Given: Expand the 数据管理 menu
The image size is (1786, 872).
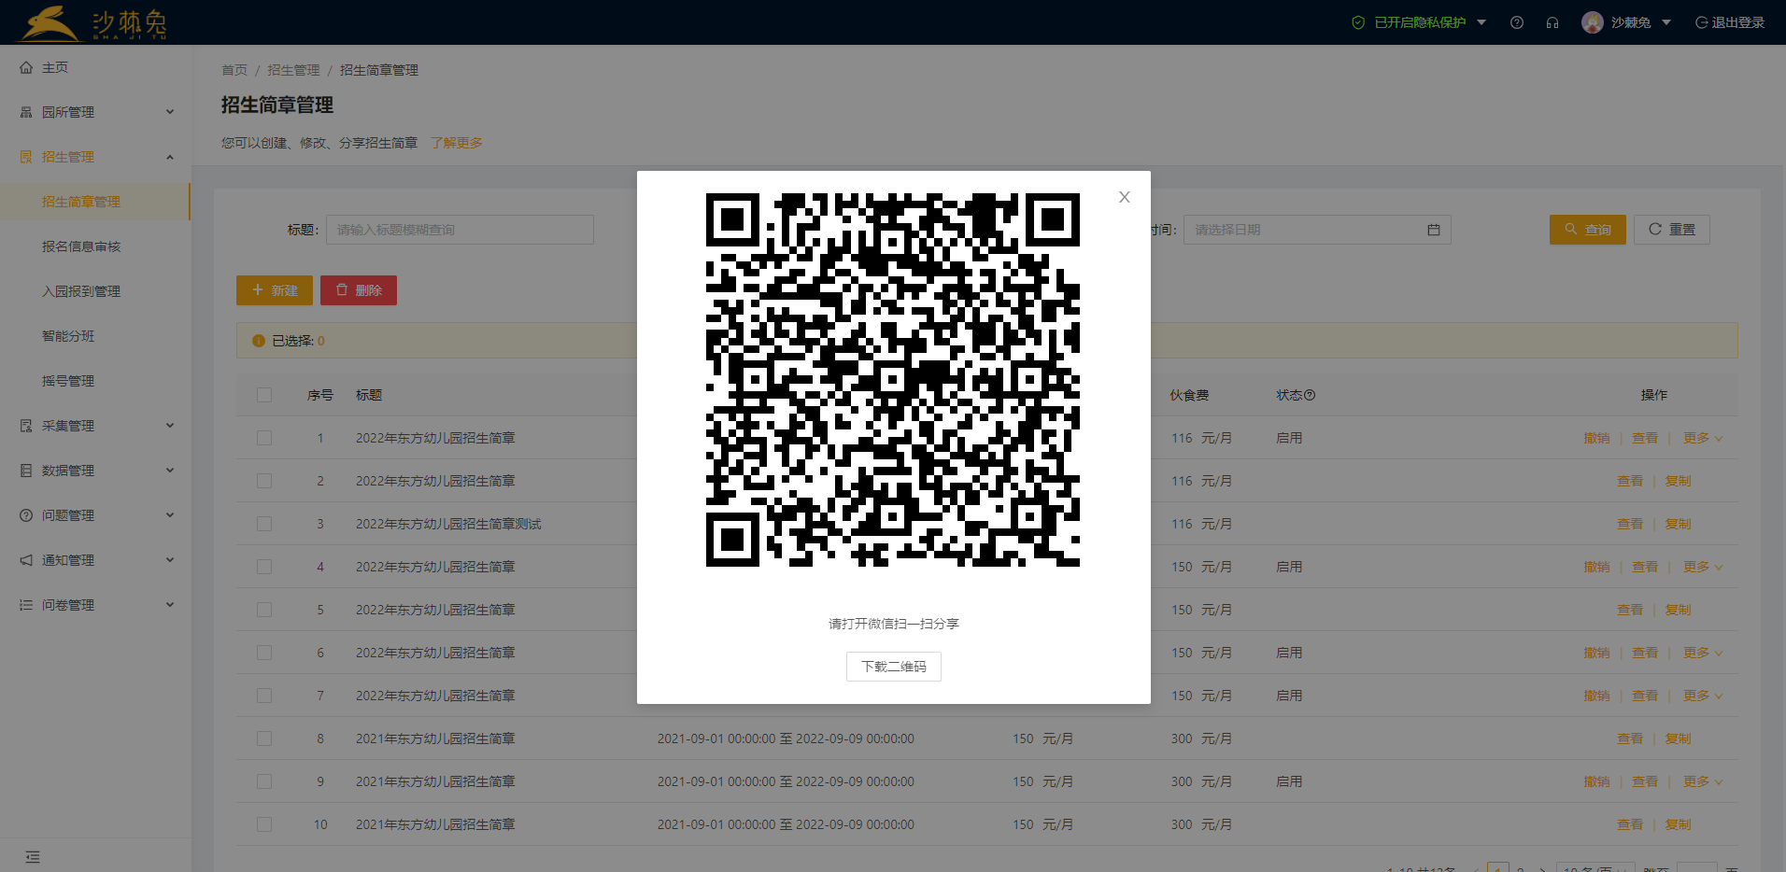Looking at the screenshot, I should pos(170,471).
